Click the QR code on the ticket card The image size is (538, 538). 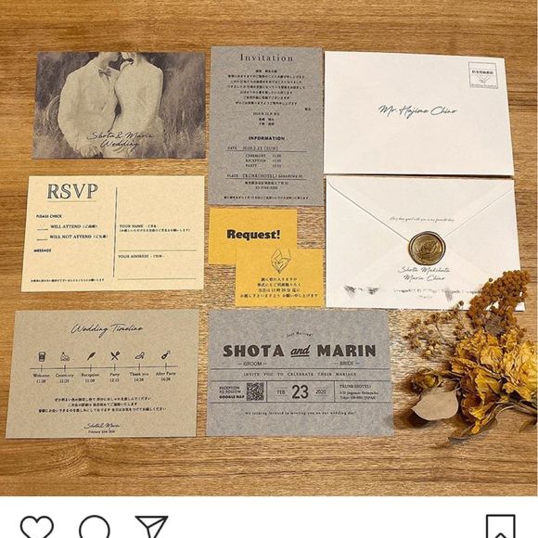(255, 391)
